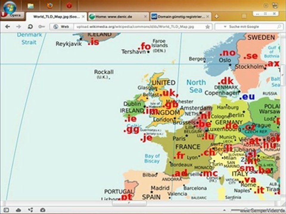286x214 pixels.
Task: Click the .ch label on Switzerland
Action: (x=208, y=152)
